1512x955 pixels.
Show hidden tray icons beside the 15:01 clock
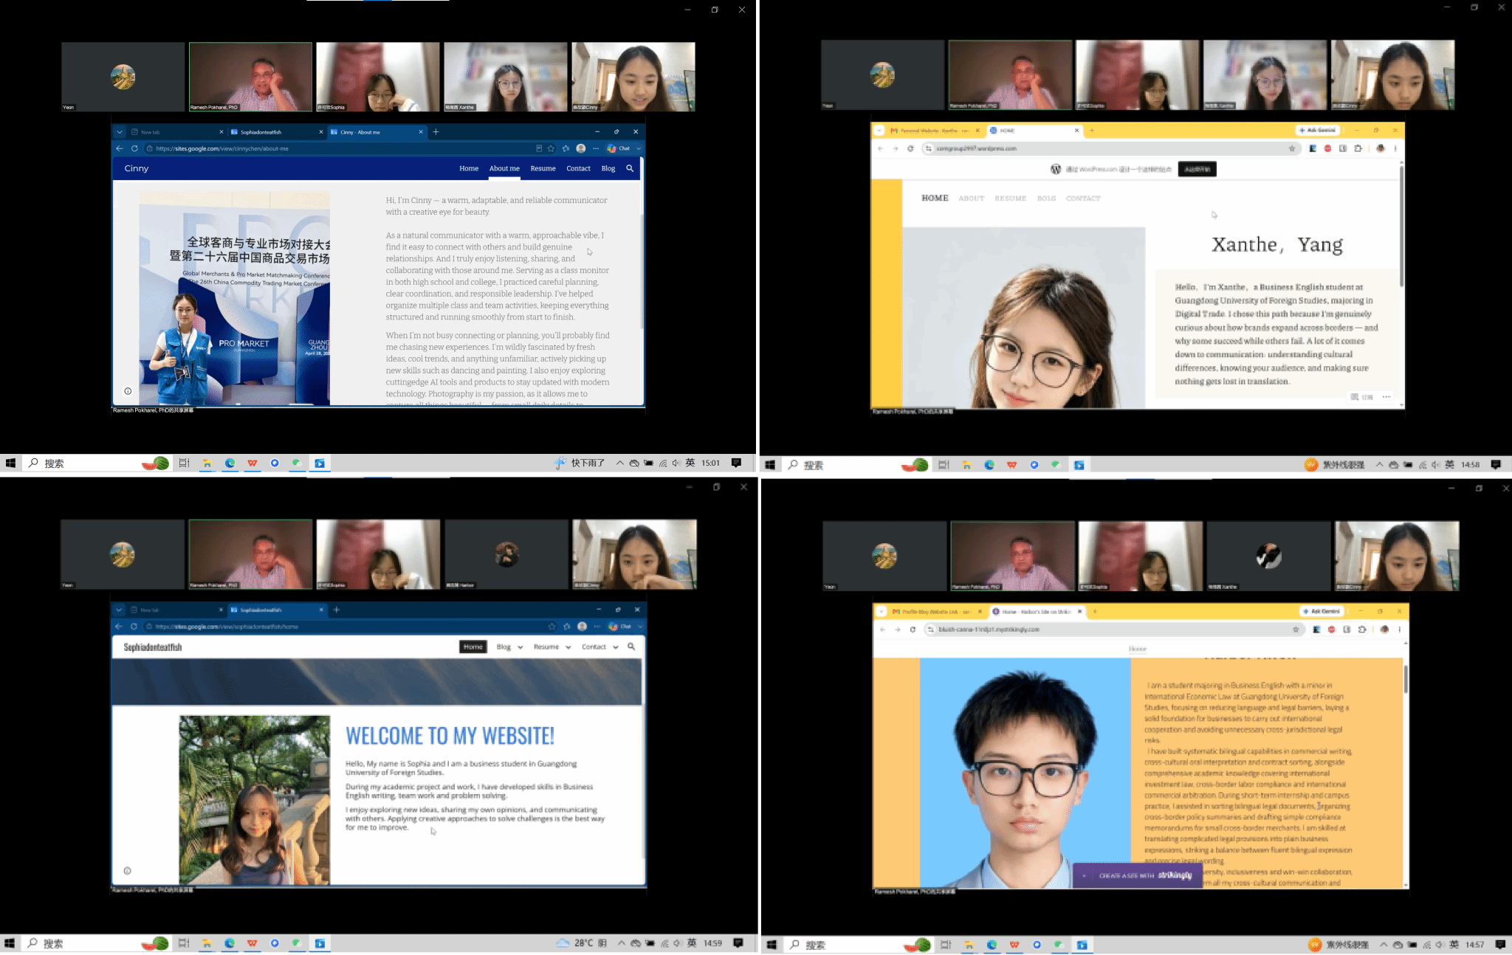620,463
